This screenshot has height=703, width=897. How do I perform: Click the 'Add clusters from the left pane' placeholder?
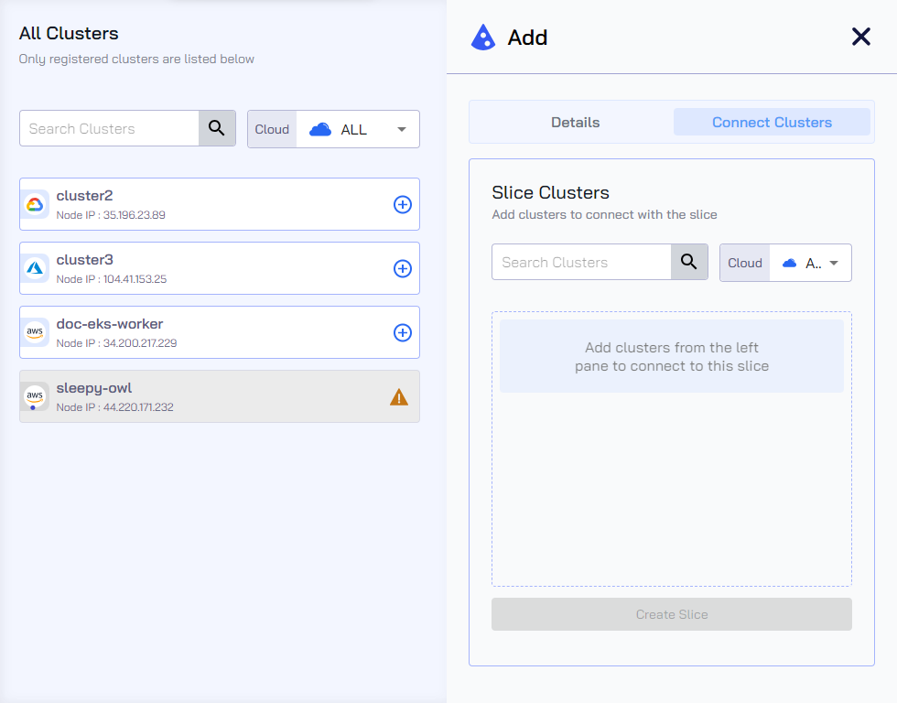[x=672, y=356]
